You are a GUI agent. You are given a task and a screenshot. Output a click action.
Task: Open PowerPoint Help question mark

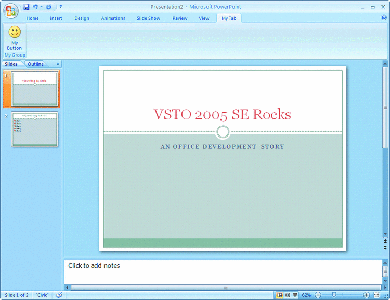click(x=384, y=17)
